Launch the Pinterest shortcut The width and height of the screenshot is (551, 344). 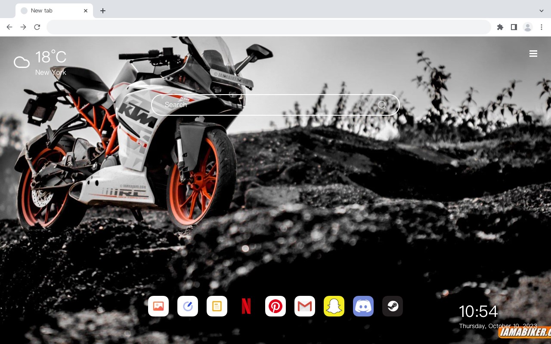275,306
